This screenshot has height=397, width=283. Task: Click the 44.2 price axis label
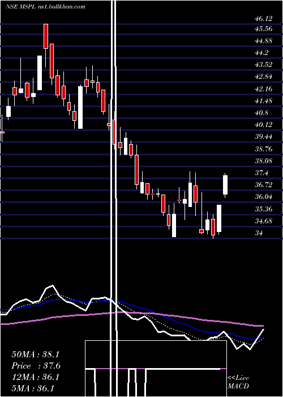[x=261, y=53]
